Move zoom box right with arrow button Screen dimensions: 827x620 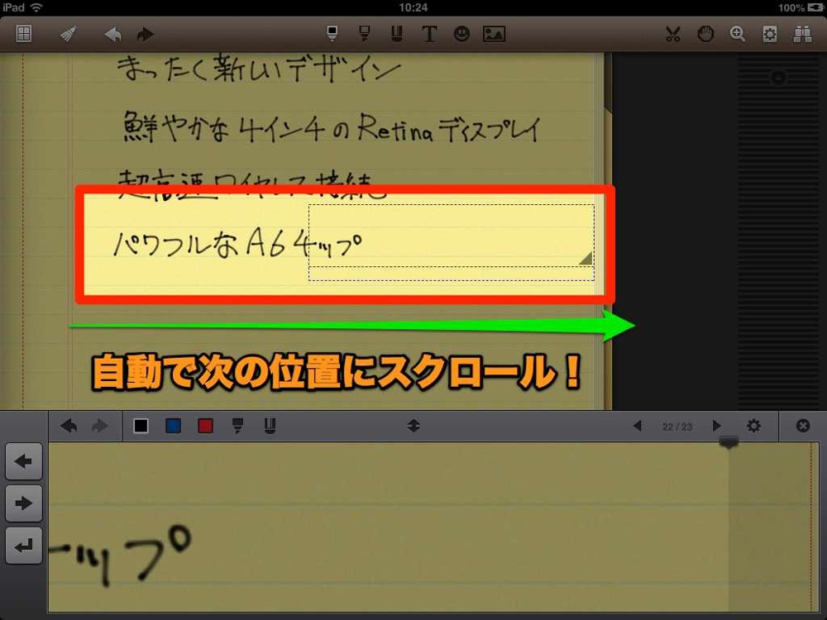pyautogui.click(x=24, y=503)
